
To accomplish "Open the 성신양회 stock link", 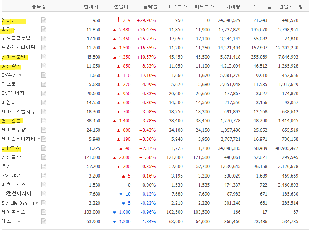I will click(11, 66).
